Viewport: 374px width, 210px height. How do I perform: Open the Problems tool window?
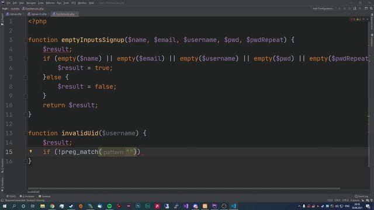(x=27, y=197)
